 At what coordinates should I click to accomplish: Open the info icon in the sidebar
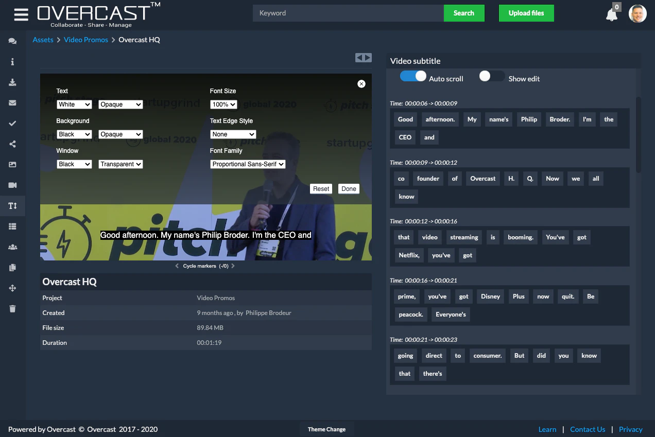[12, 62]
